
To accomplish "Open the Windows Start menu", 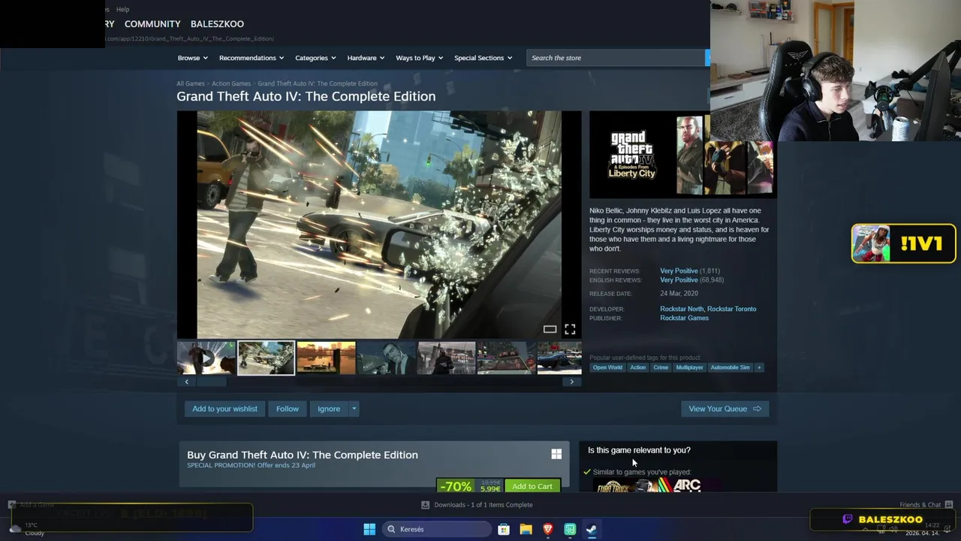I will [369, 529].
